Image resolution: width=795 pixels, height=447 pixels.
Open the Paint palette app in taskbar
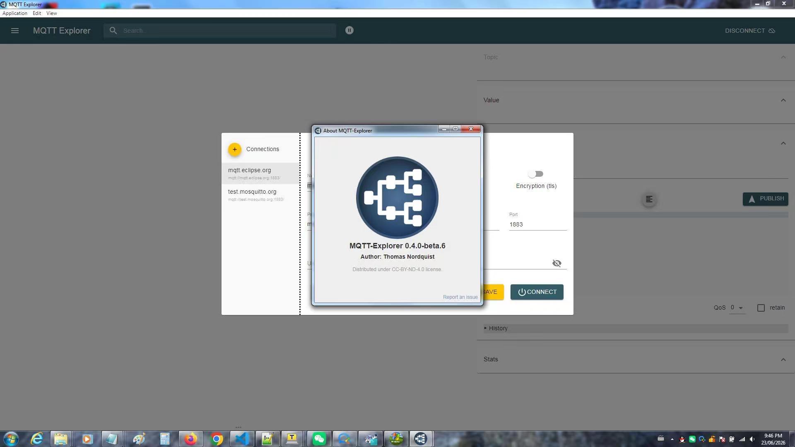coord(138,439)
